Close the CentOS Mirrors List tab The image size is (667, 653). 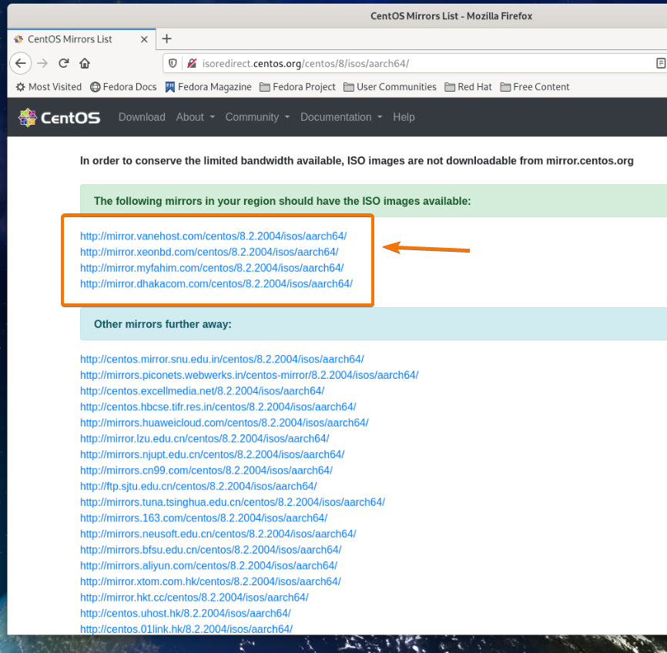pyautogui.click(x=144, y=39)
